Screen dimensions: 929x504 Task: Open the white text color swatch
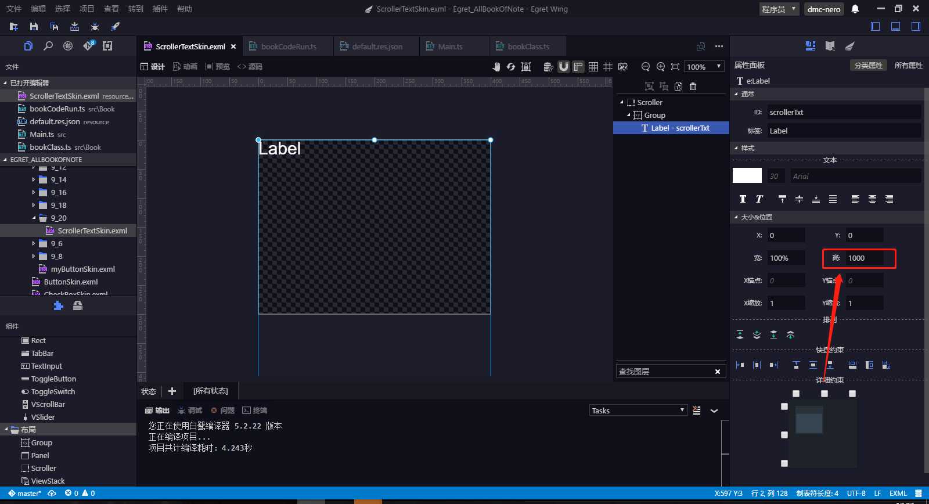pyautogui.click(x=747, y=175)
